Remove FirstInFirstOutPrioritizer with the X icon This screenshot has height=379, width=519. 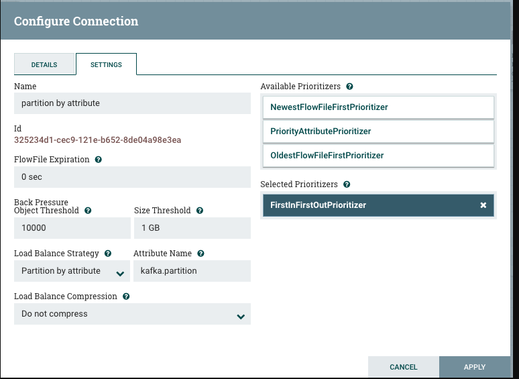click(x=483, y=205)
